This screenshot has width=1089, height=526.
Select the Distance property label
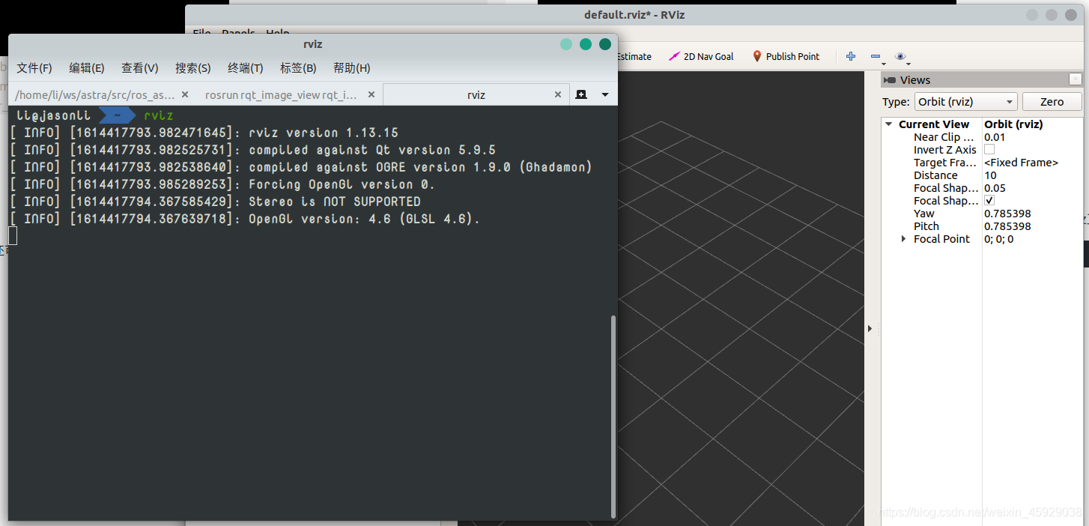[935, 175]
